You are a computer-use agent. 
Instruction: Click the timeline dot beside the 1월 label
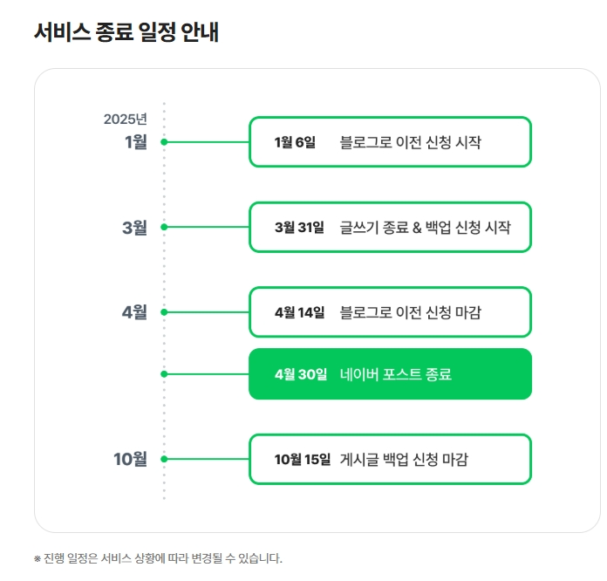(x=164, y=141)
